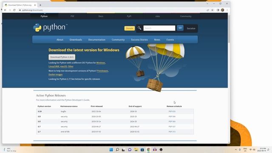Follow the Linux/UNIX link
This screenshot has width=272, height=153.
54,66
